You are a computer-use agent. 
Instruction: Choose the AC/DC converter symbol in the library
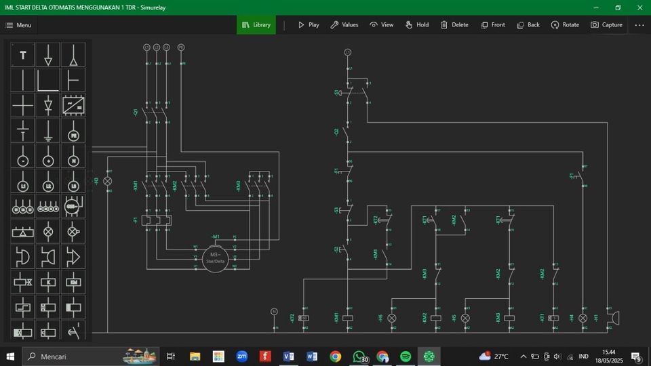73,106
